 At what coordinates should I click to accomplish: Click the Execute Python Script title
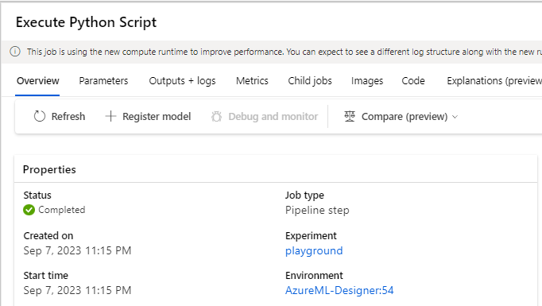coord(86,22)
